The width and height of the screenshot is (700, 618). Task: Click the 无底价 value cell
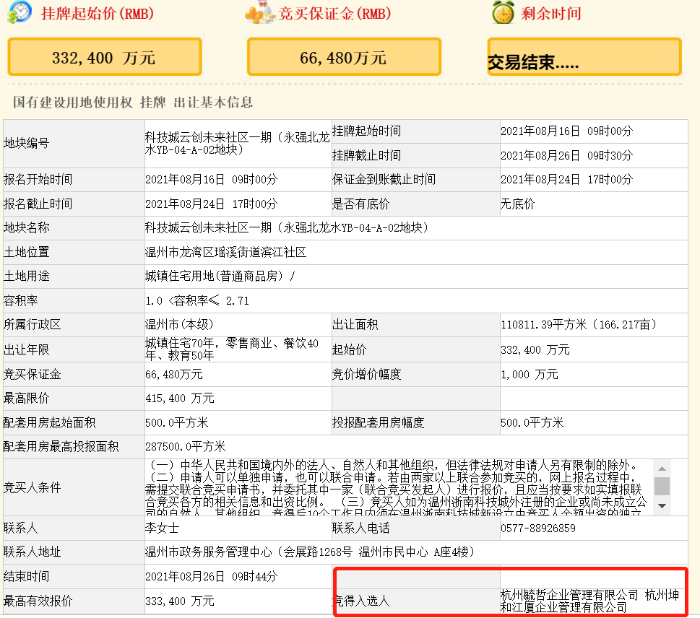click(x=594, y=204)
